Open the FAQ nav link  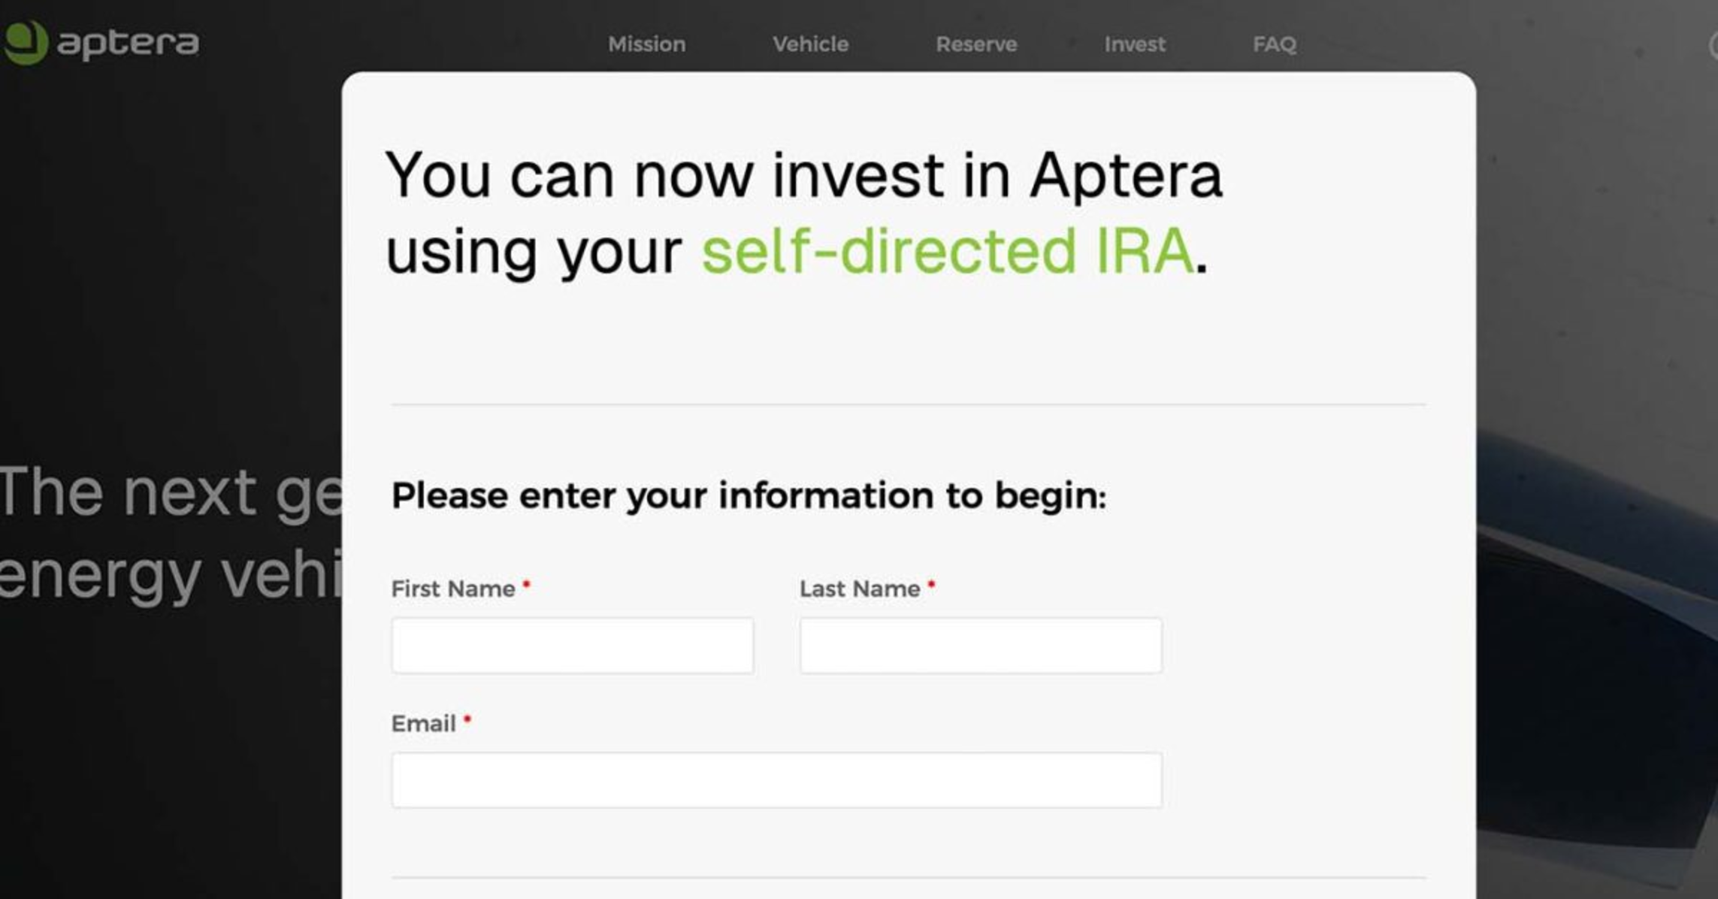(1274, 44)
